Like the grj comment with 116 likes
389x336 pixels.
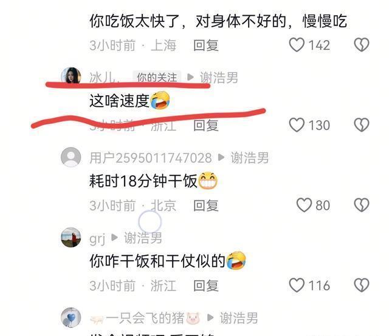click(297, 285)
